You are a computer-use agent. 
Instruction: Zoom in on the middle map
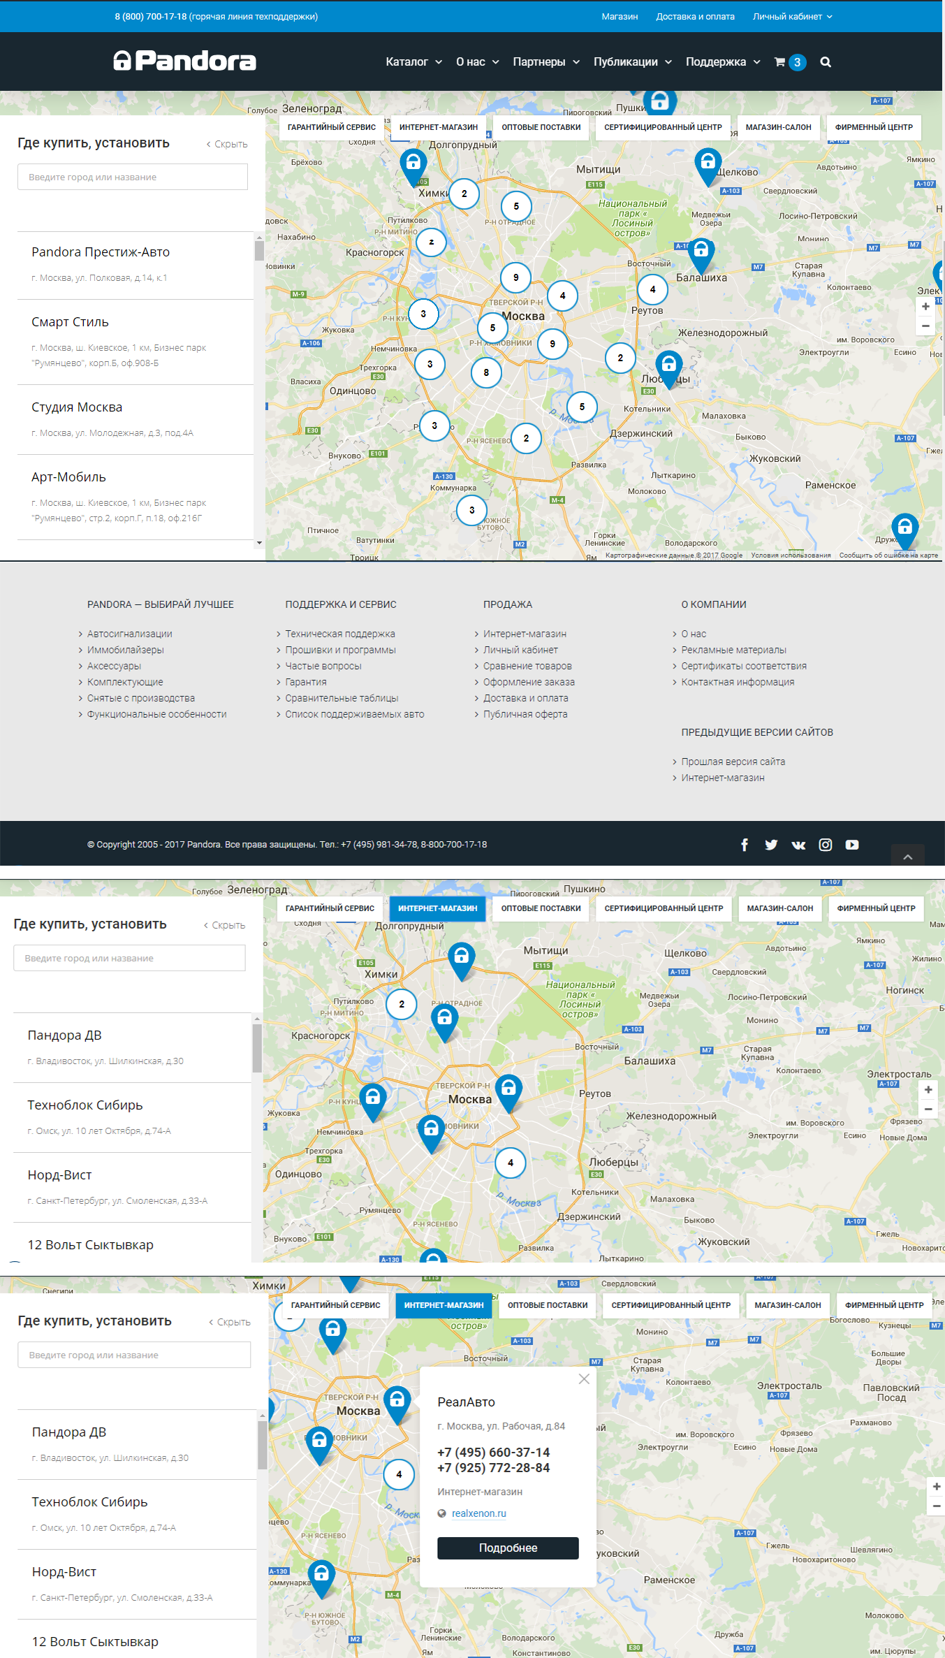point(928,1090)
